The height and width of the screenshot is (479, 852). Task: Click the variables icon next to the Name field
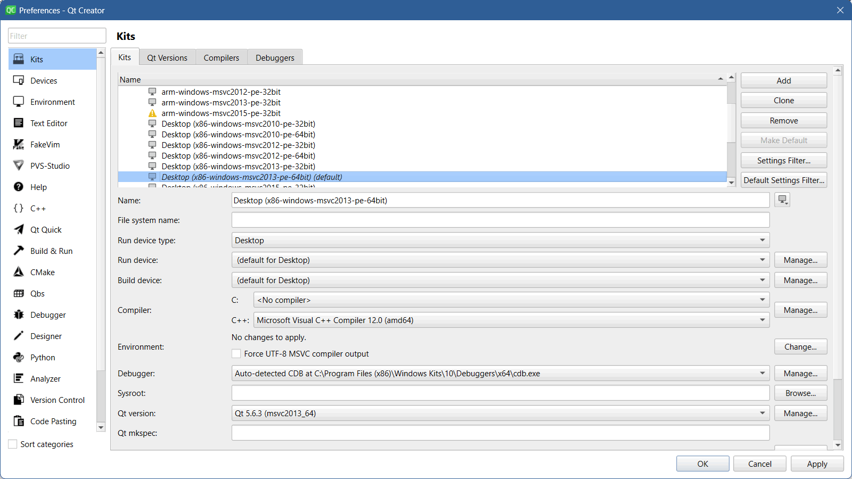(x=782, y=200)
